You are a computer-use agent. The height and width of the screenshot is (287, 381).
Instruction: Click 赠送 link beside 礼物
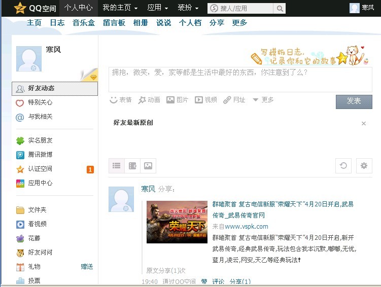coord(87,267)
